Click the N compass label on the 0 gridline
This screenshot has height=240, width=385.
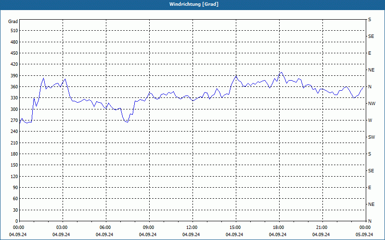[x=370, y=221]
